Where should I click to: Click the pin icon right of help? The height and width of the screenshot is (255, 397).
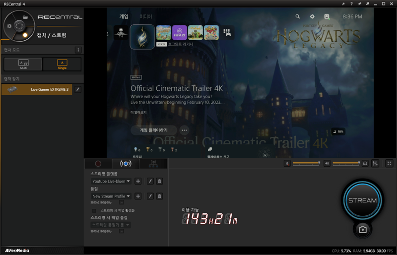359,4
